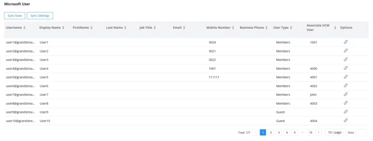Click the link icon in user5 row
Screen dimensions: 373x141
(x=346, y=77)
